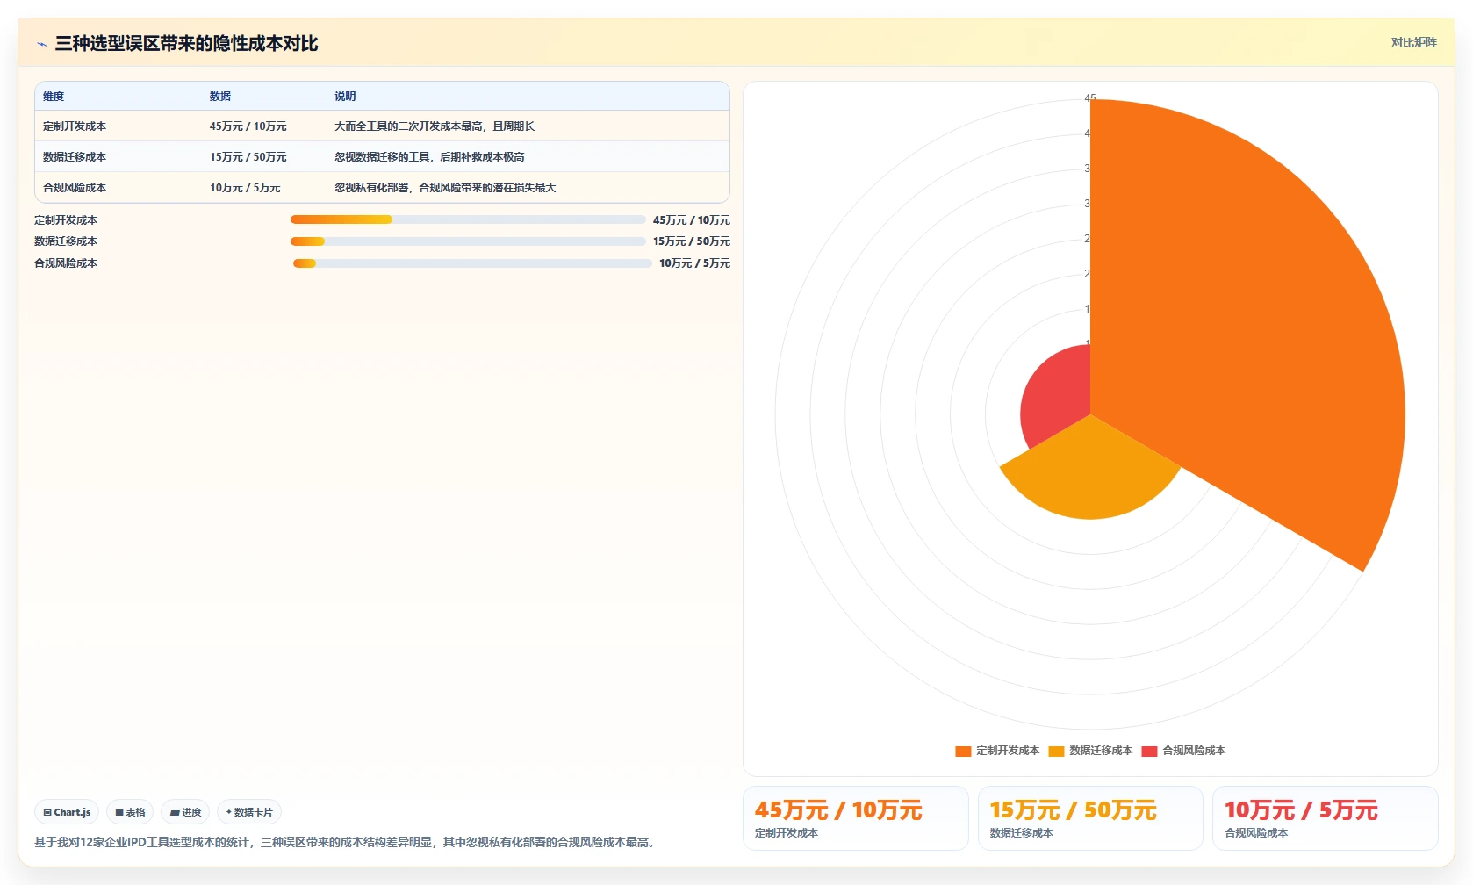Click the red polar chart segment
Screen dimensions: 1473x885
tap(1058, 395)
